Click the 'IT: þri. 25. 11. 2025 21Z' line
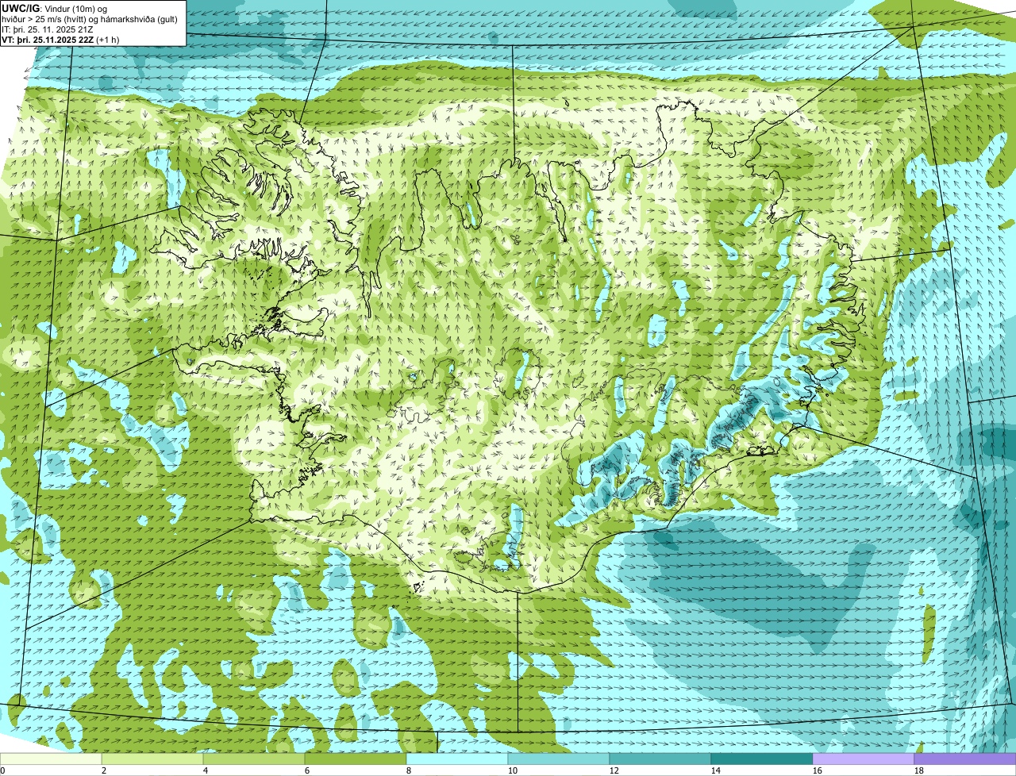 point(48,29)
